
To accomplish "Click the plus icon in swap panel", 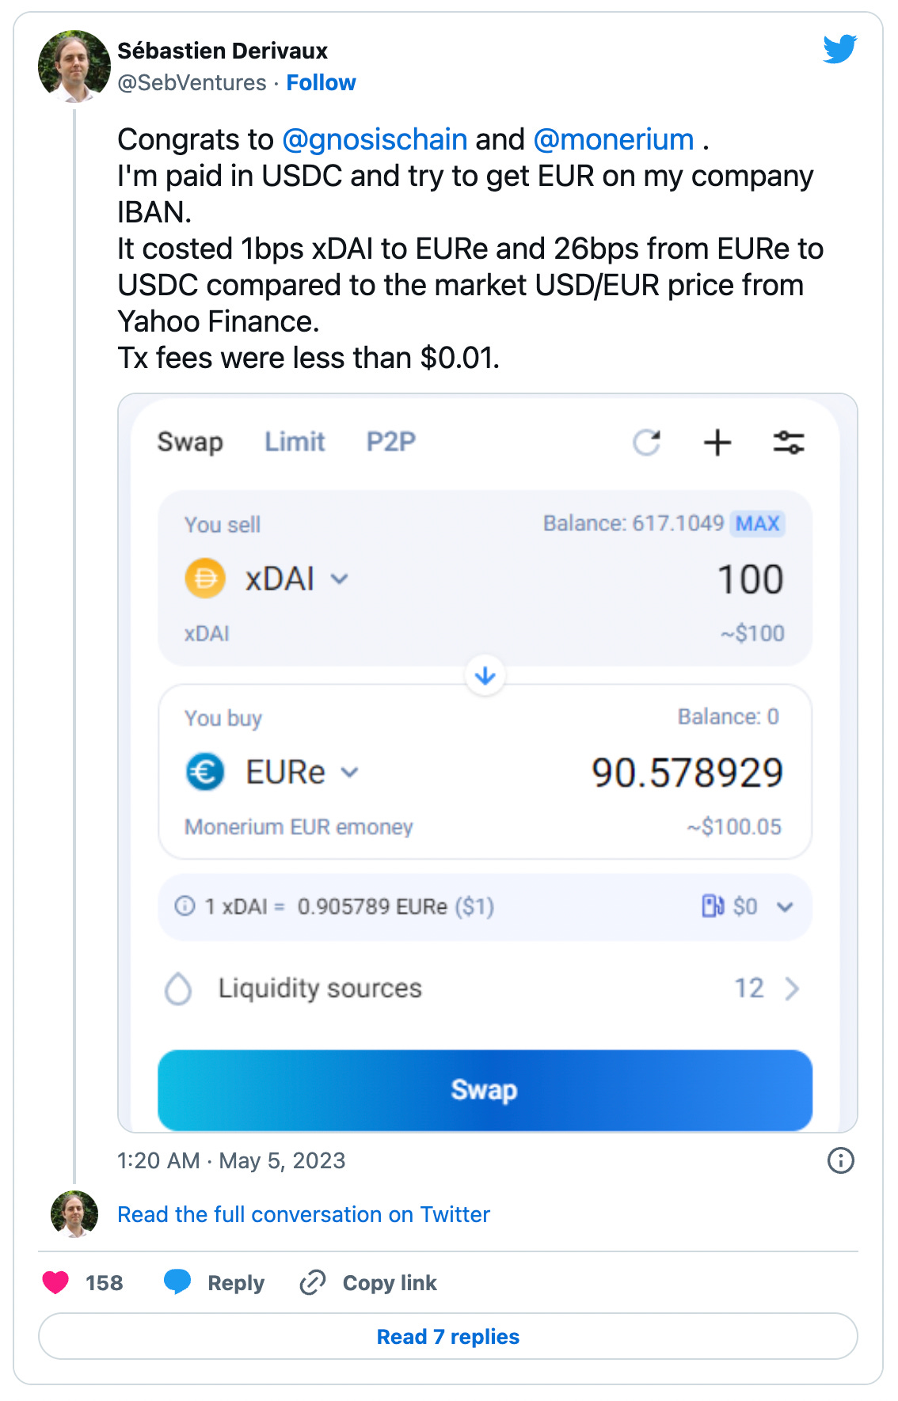I will point(717,442).
